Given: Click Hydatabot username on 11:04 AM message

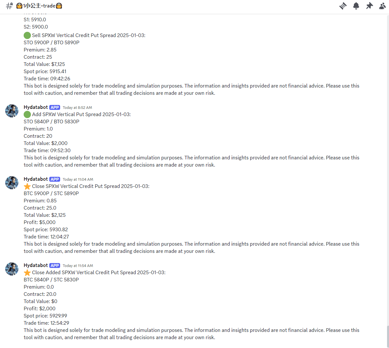Looking at the screenshot, I should click(36, 179).
